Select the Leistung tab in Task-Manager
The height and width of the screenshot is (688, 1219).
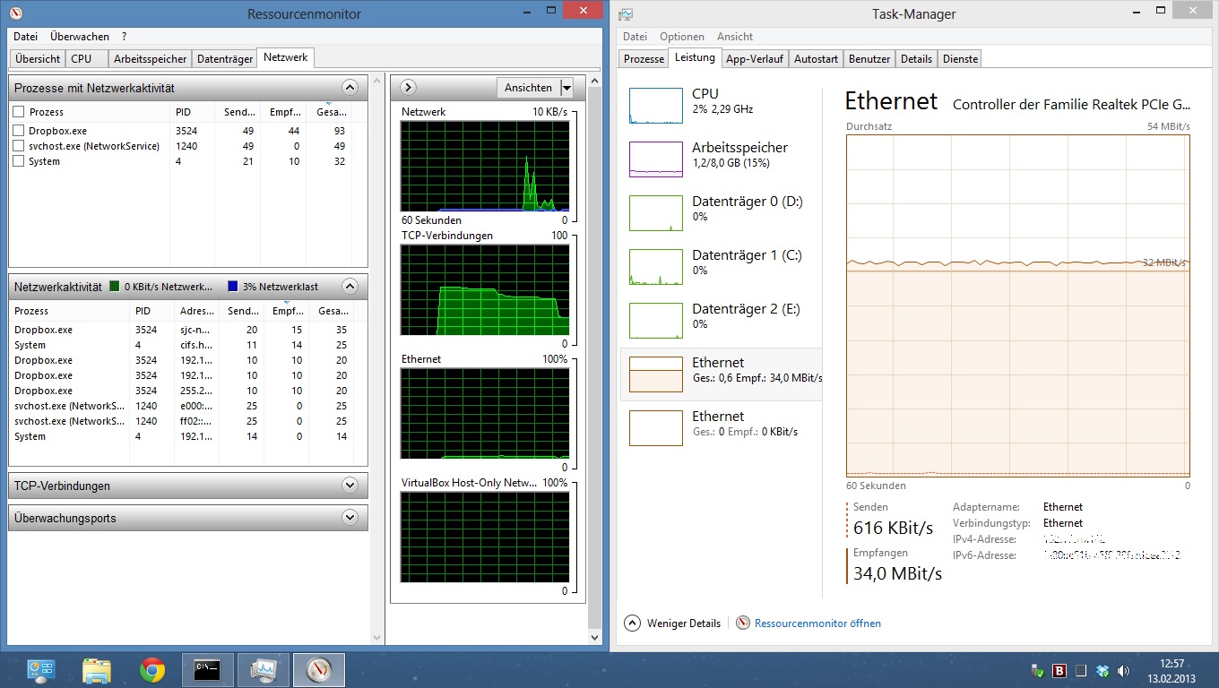point(696,57)
